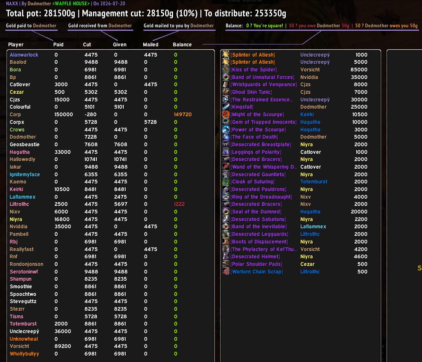The image size is (422, 362).
Task: Select player Liltrollhc in the player list
Action: [19, 204]
